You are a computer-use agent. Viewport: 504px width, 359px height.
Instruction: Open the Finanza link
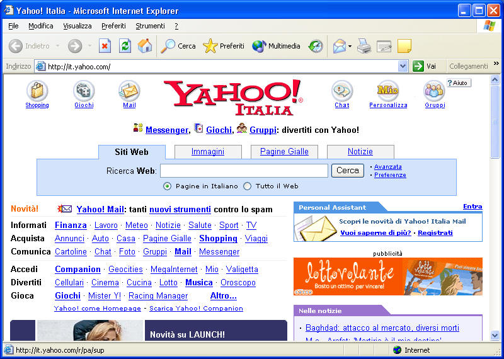point(71,225)
